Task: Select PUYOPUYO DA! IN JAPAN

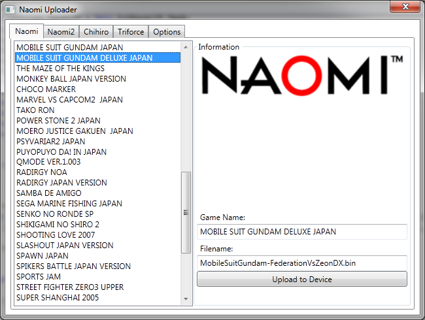Action: [x=97, y=152]
